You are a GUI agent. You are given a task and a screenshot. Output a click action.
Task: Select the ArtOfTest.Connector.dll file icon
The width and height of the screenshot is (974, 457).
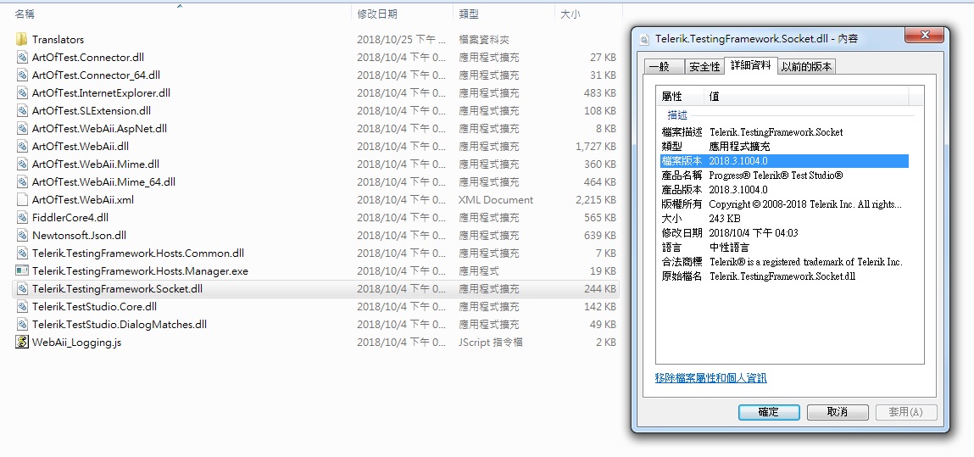[x=22, y=58]
